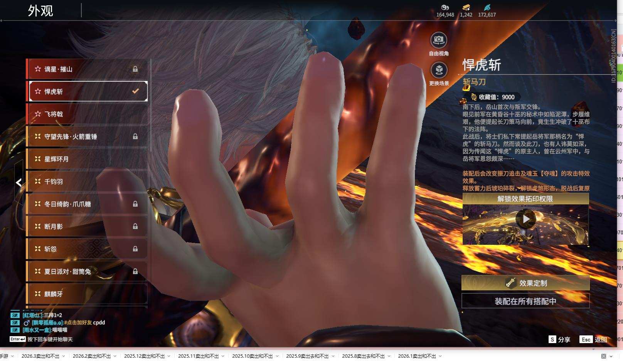Click the 斩马刀 weapon type label
This screenshot has width=623, height=362.
coord(474,82)
